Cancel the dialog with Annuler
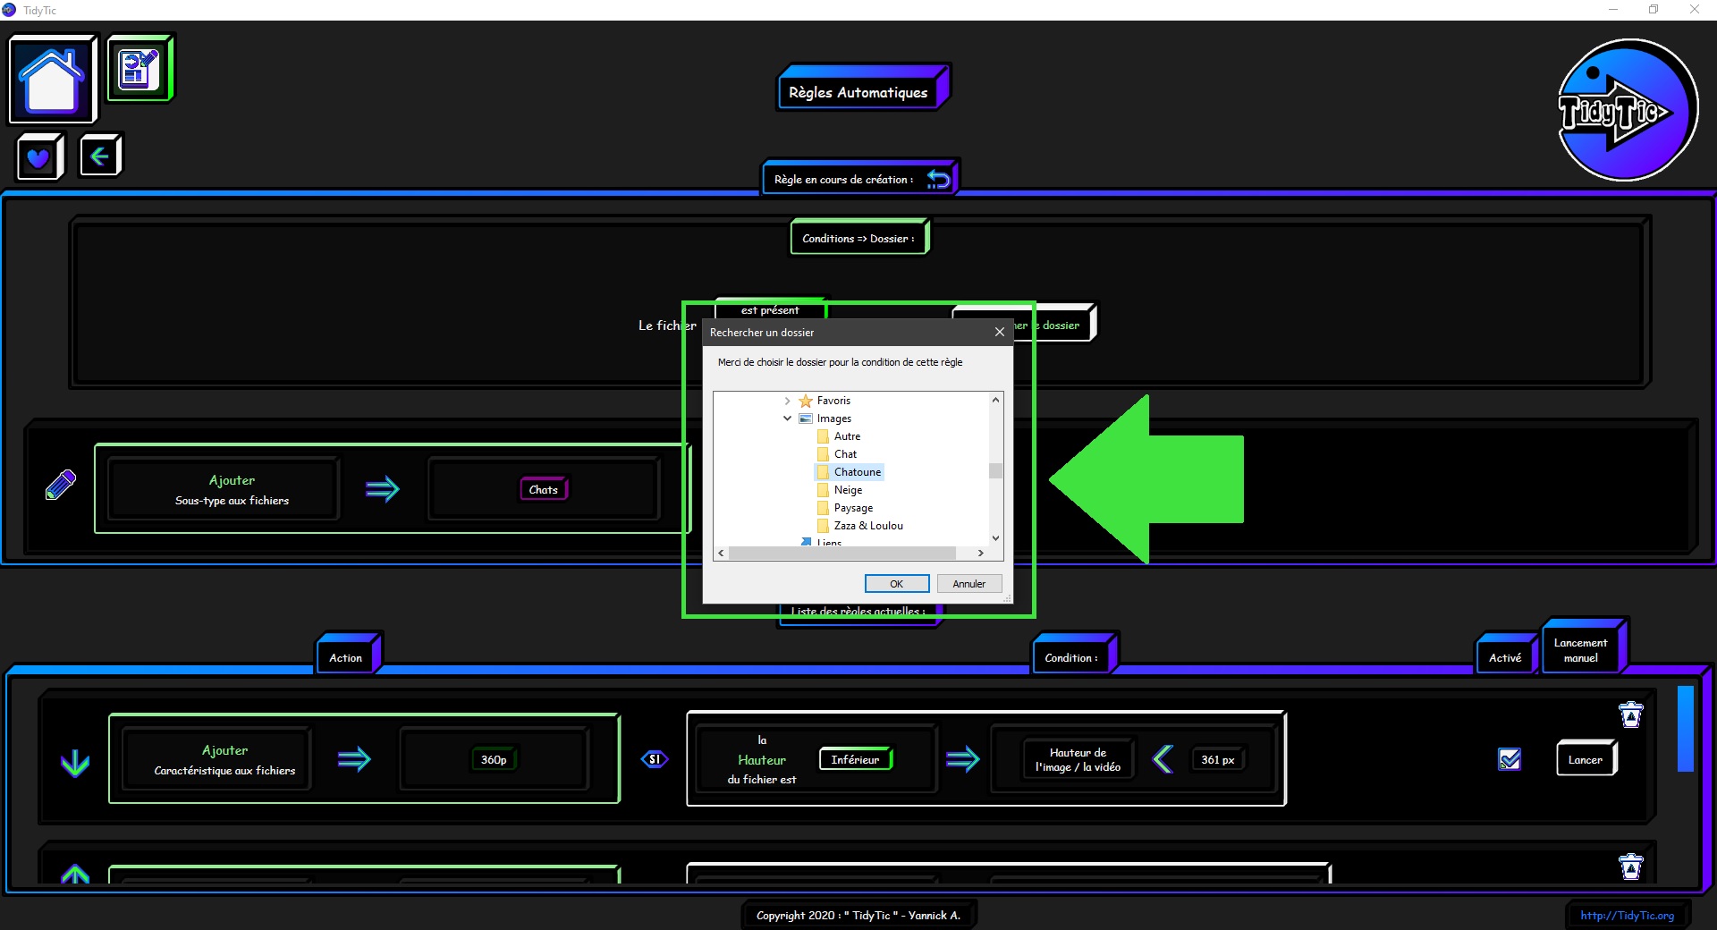Screen dimensions: 1717x930 968,584
